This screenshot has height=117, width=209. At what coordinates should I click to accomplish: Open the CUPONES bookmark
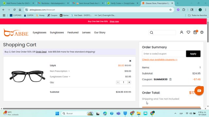tap(15, 15)
